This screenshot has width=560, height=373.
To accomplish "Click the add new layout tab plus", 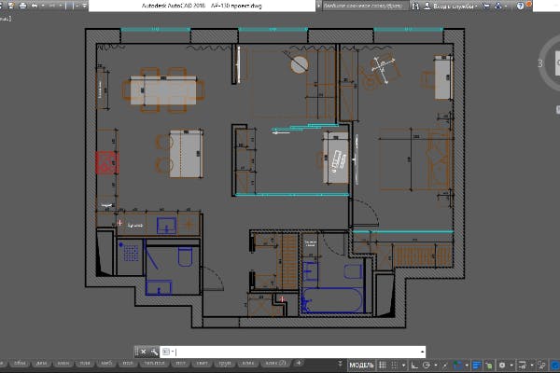I will pos(298,363).
